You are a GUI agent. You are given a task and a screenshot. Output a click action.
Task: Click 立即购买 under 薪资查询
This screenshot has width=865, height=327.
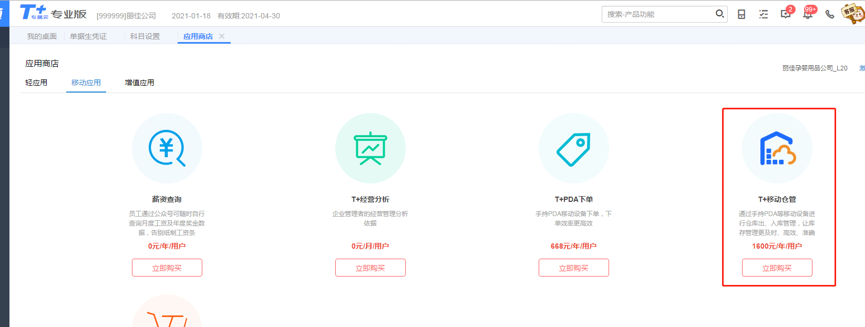pyautogui.click(x=167, y=268)
